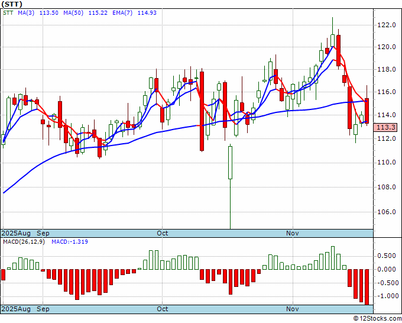
Task: Click the 122.0 price axis label
Action: pyautogui.click(x=387, y=25)
